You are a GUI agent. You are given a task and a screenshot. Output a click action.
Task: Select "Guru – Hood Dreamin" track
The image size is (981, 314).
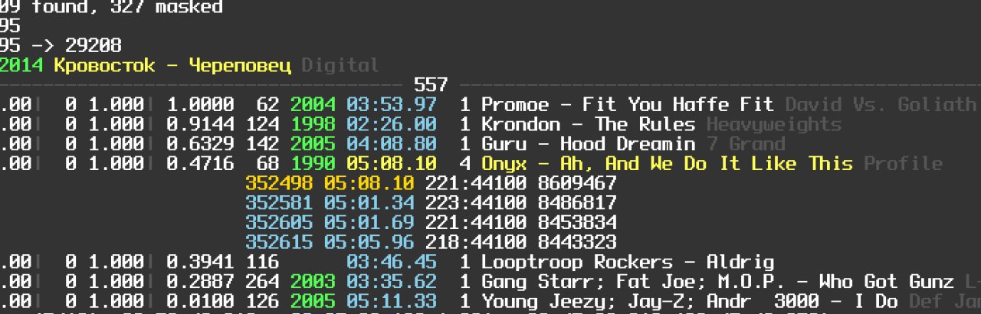tap(588, 144)
